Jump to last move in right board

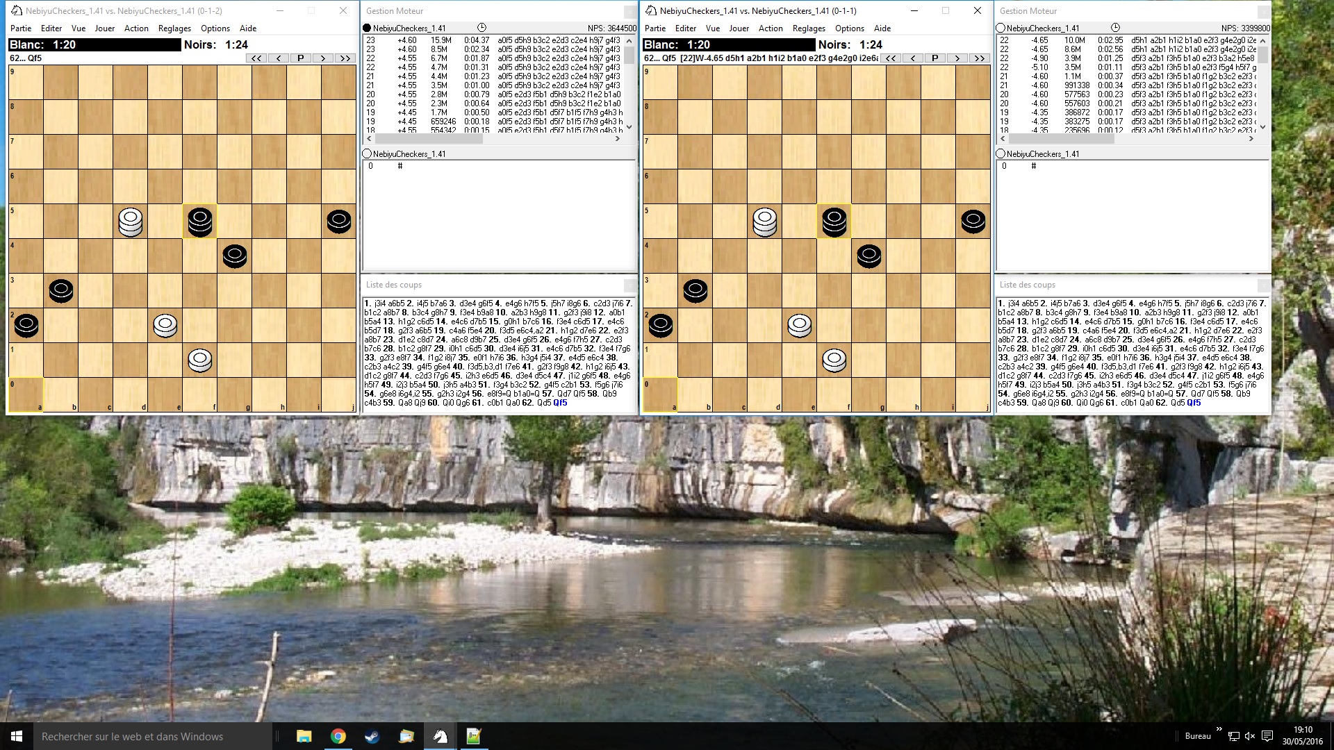[980, 58]
